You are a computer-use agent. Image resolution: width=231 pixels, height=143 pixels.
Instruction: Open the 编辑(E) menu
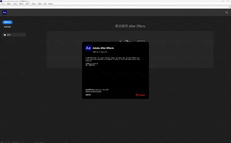click(x=9, y=4)
